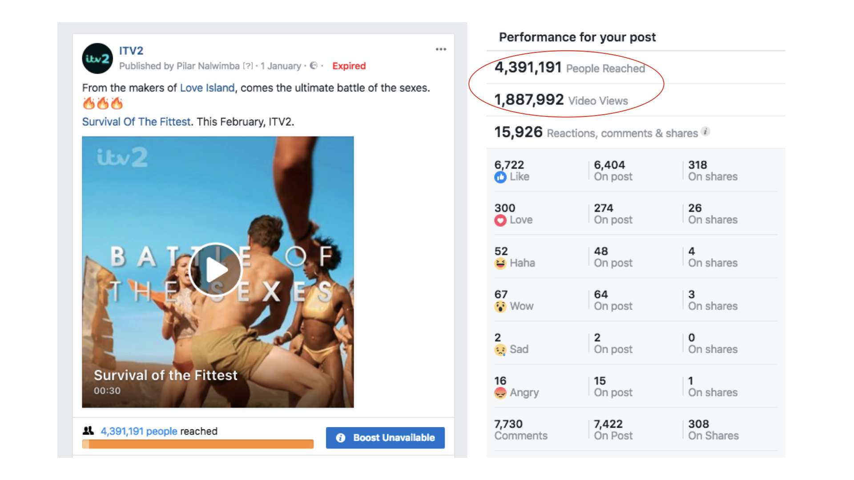Open the Love Island link
The height and width of the screenshot is (480, 854).
[207, 88]
